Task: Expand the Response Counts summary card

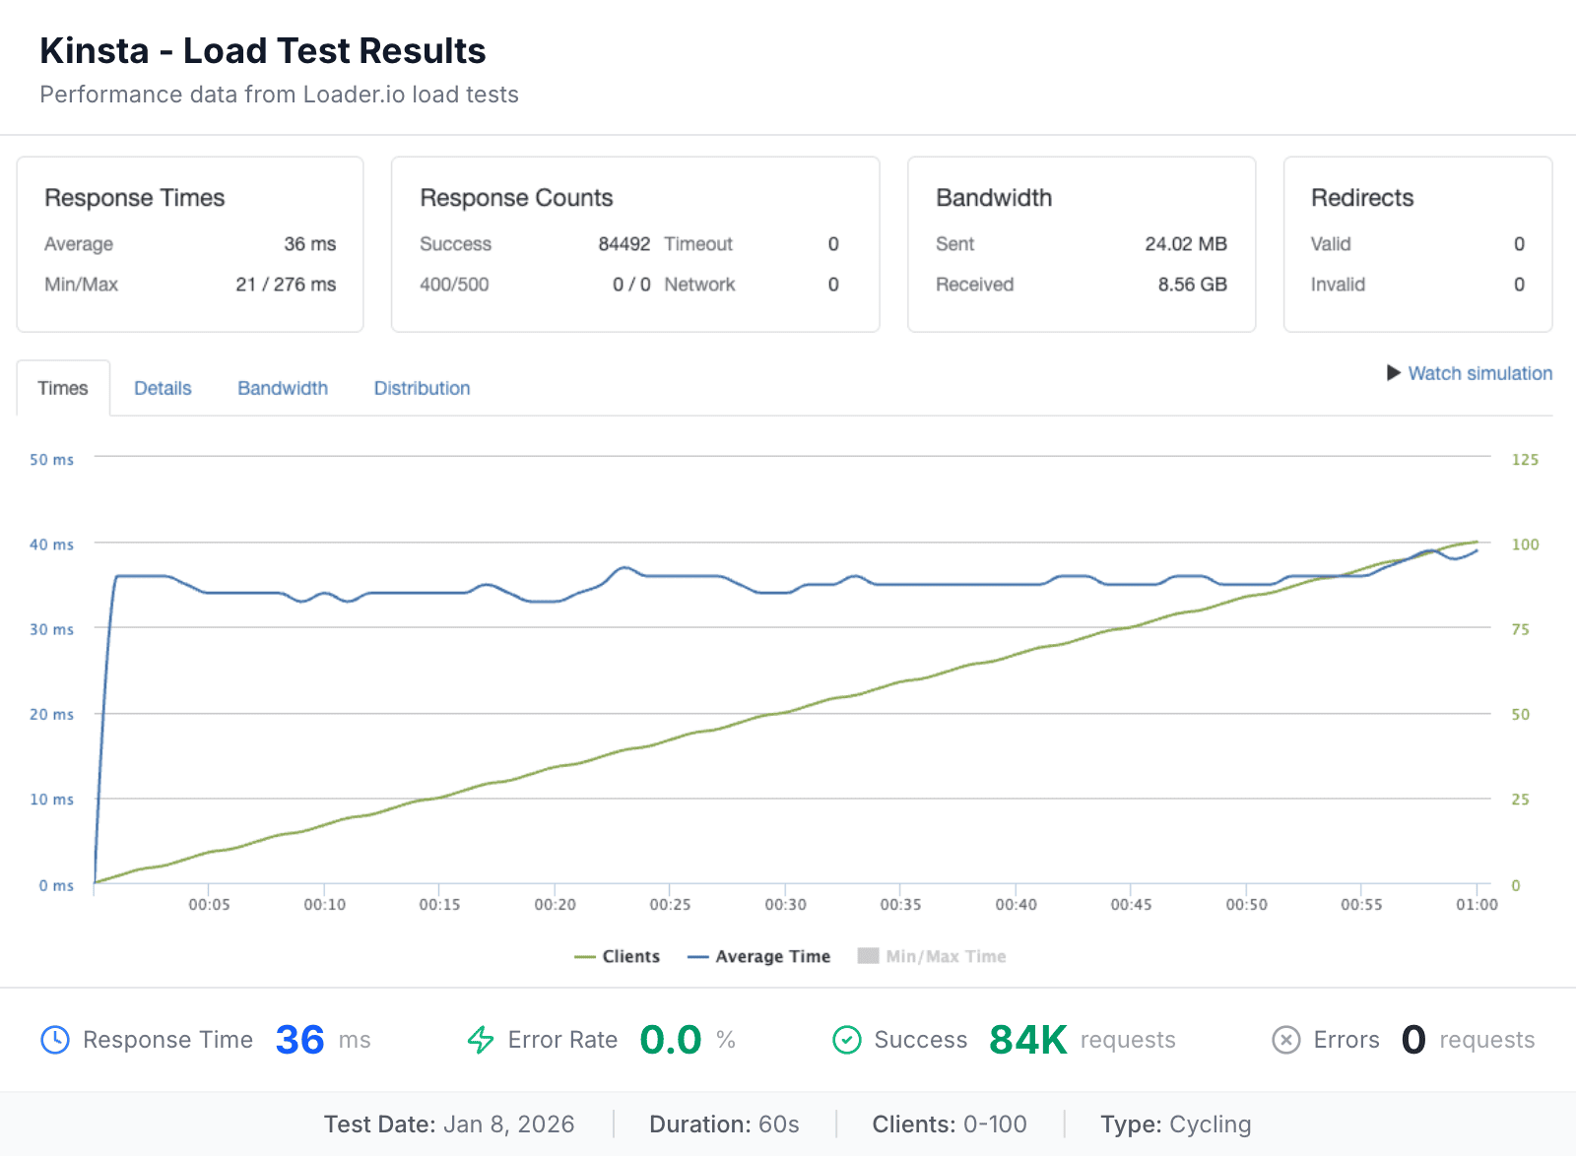Action: point(634,244)
